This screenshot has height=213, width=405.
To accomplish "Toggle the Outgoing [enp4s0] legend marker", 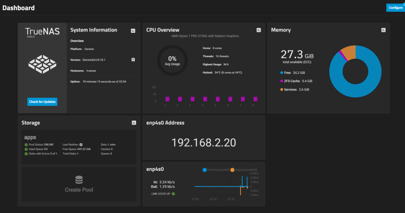I will tap(232, 170).
